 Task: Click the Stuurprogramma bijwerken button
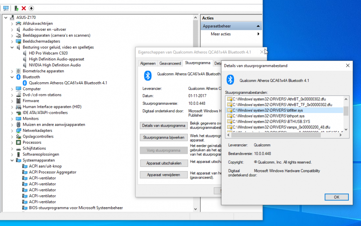[164, 138]
